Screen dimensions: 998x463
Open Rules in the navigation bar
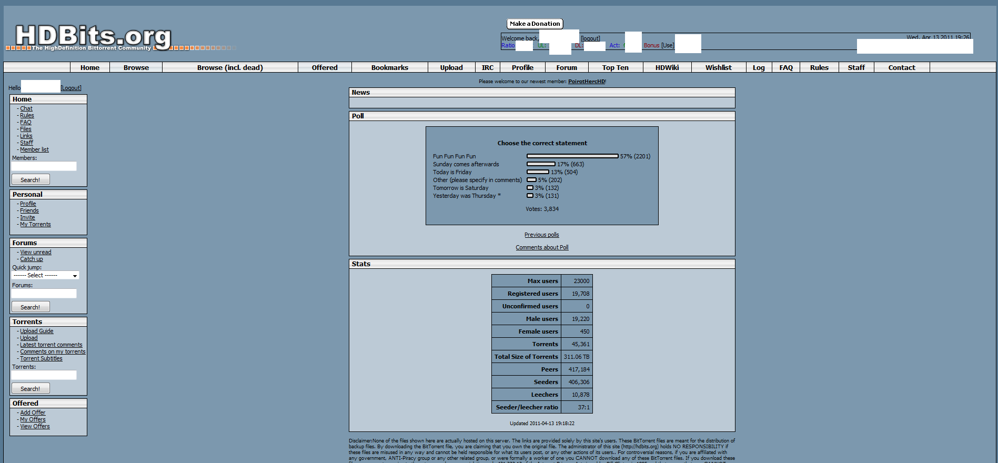[819, 67]
